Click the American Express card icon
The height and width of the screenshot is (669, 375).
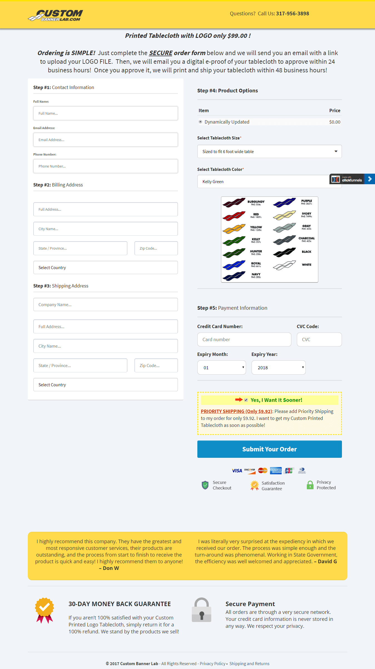click(275, 470)
